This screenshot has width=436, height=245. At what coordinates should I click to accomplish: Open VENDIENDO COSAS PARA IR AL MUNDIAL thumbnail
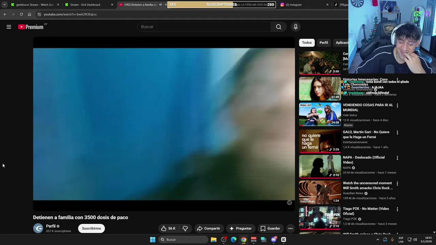click(x=320, y=114)
